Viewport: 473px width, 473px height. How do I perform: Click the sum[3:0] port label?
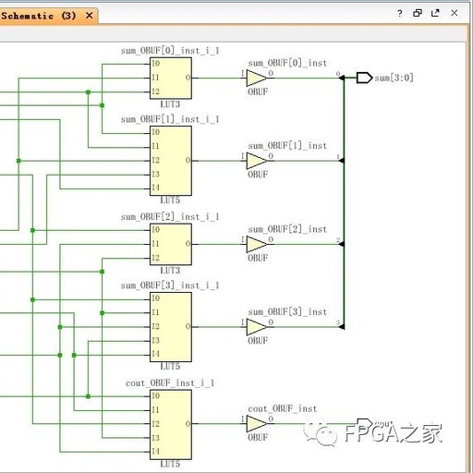point(394,78)
